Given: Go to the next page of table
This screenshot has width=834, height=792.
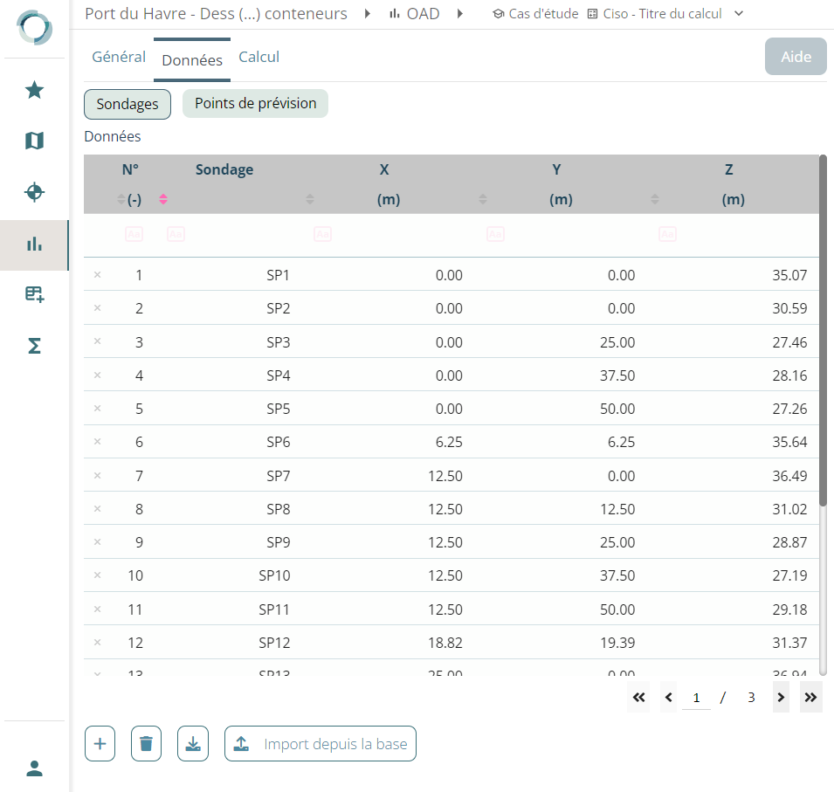Looking at the screenshot, I should pos(781,697).
